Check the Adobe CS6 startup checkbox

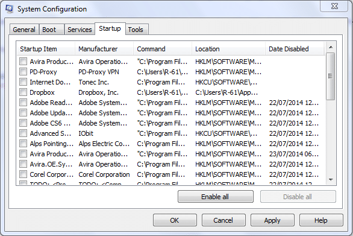tap(23, 123)
